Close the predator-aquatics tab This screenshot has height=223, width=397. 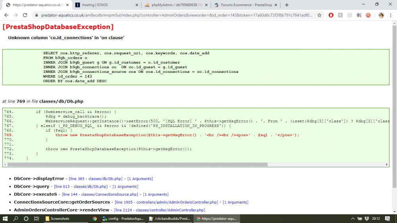coord(67,5)
